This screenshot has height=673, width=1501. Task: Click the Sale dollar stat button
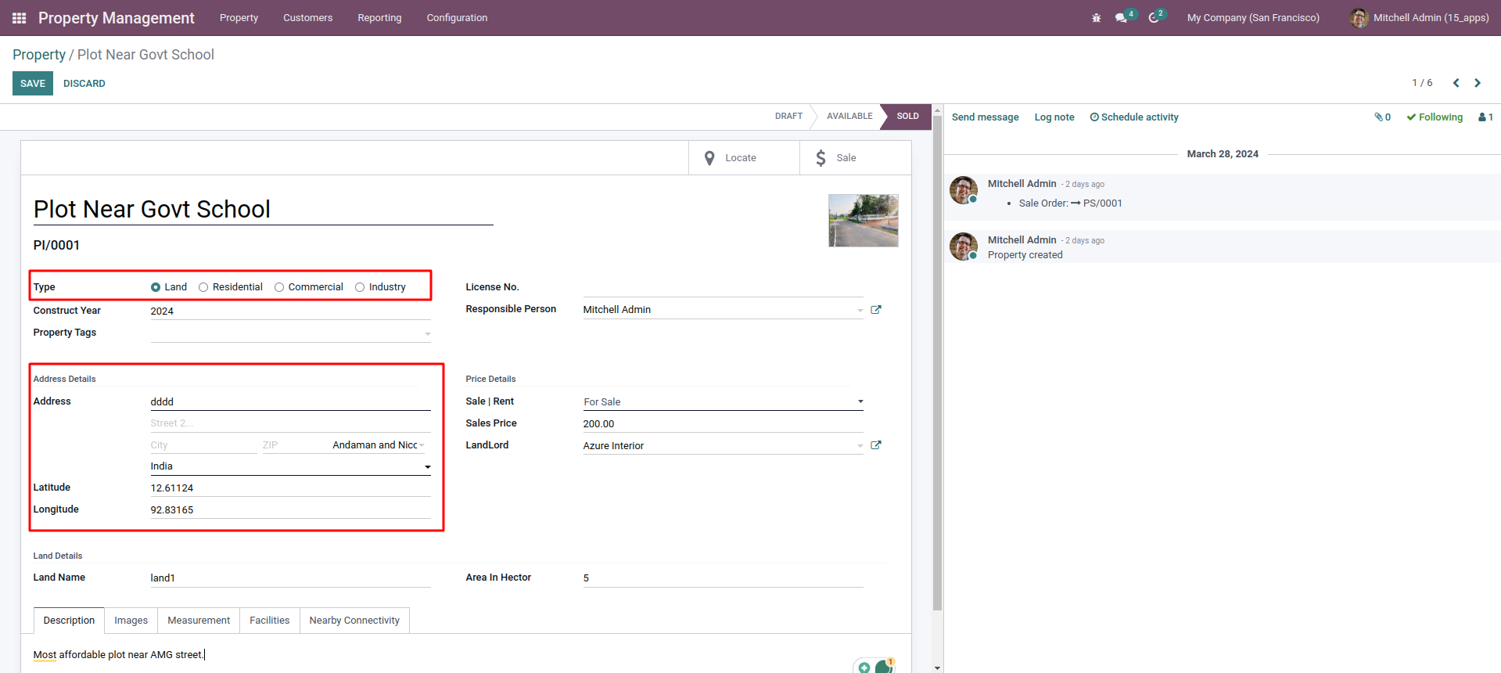855,158
